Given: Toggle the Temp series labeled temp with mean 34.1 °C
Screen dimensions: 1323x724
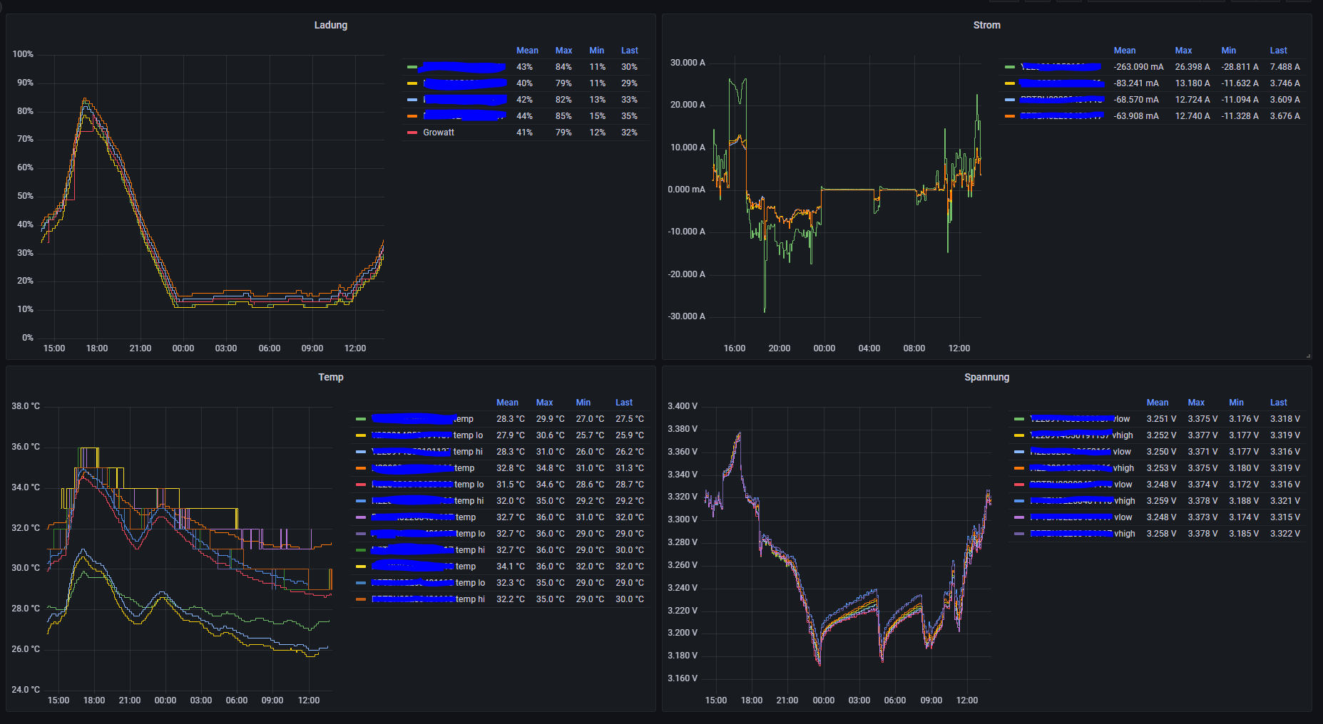Looking at the screenshot, I should pos(424,567).
